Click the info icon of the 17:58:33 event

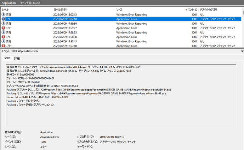coord(3,32)
